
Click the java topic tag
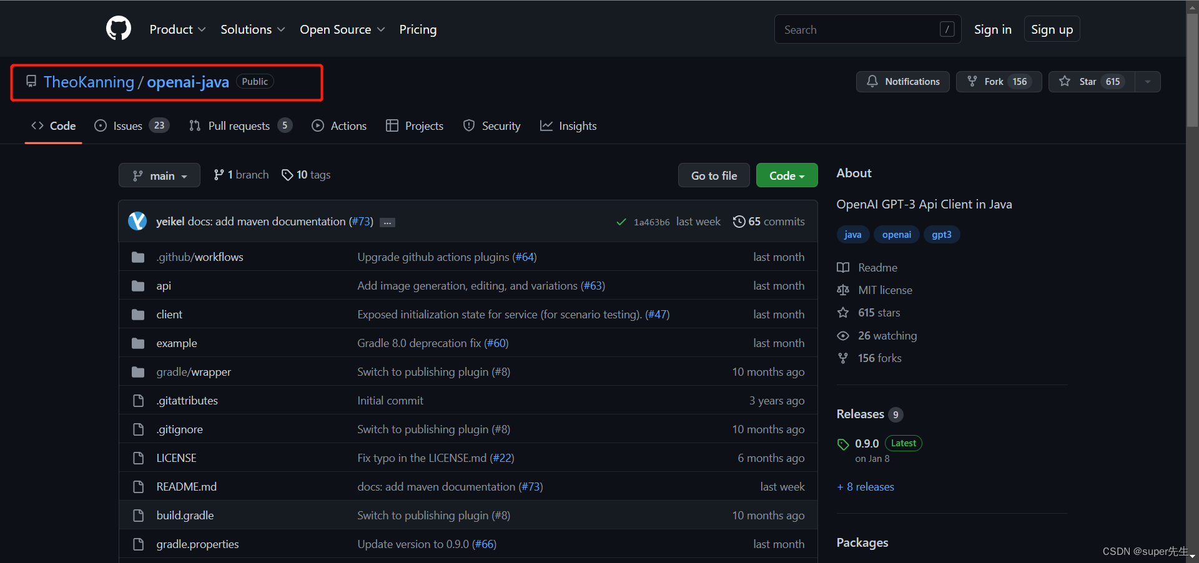(853, 235)
